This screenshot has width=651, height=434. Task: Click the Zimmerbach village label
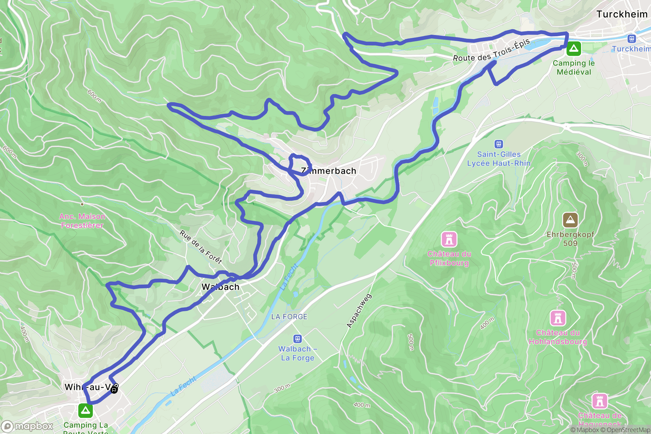(329, 171)
